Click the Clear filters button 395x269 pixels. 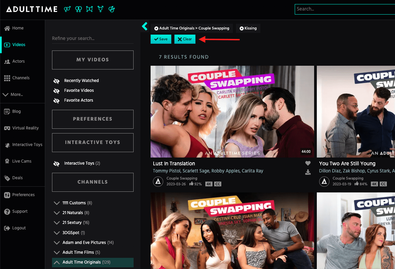pos(185,39)
